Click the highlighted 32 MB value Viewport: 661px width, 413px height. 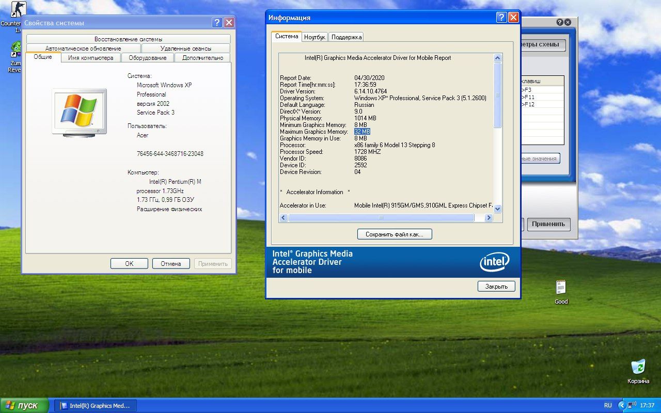pyautogui.click(x=362, y=132)
